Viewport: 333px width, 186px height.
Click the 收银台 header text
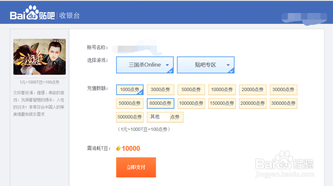(x=70, y=16)
